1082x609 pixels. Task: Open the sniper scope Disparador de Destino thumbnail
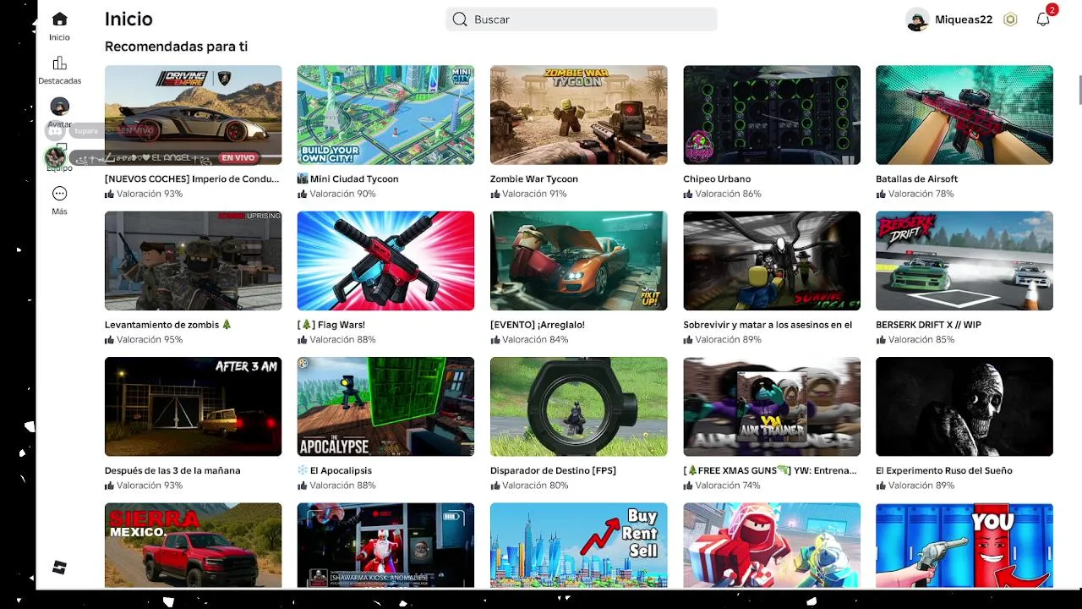pyautogui.click(x=579, y=407)
